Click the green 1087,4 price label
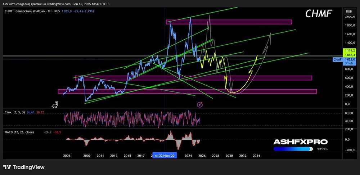The width and height of the screenshot is (360, 175). [x=350, y=54]
